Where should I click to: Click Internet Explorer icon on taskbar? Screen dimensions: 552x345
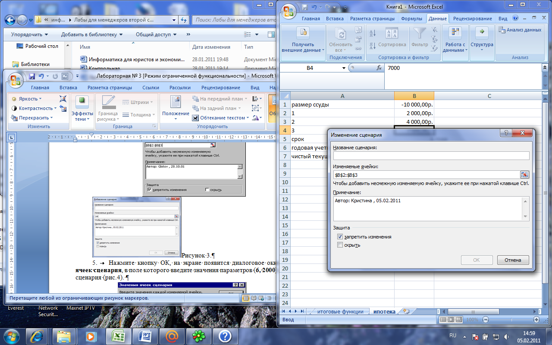point(37,336)
